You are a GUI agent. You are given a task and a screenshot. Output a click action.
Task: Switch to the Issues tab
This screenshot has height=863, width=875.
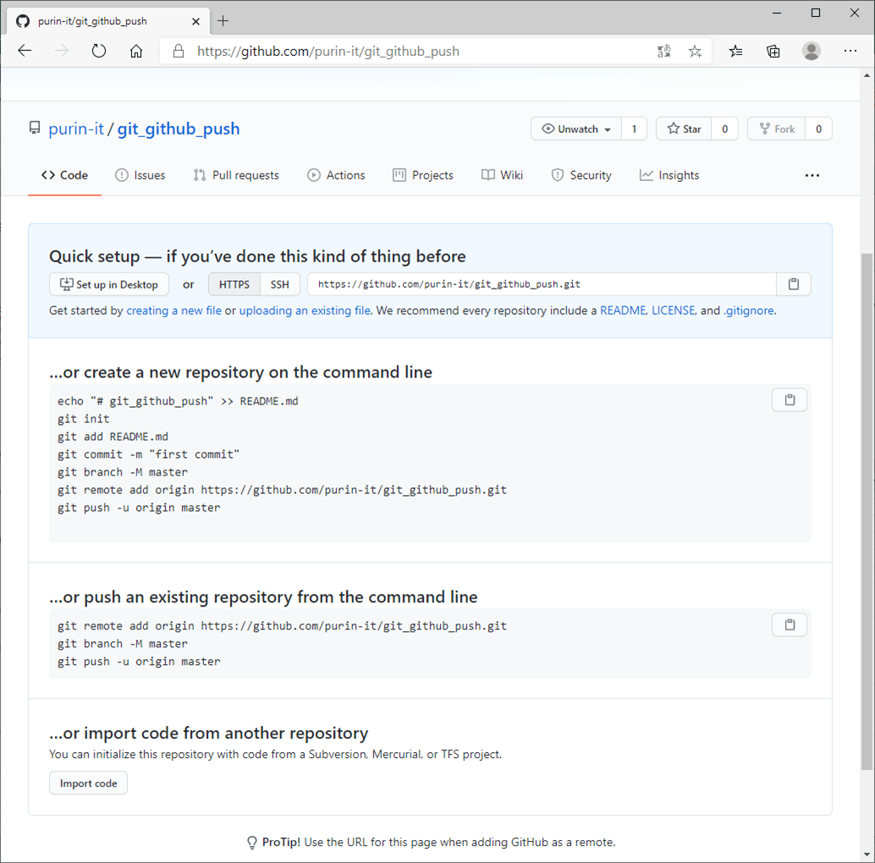(x=140, y=175)
